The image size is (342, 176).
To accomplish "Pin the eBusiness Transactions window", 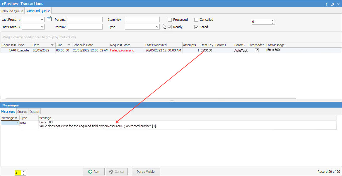I will (x=326, y=4).
